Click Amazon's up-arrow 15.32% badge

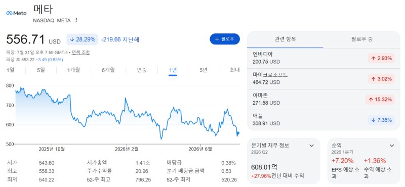[x=380, y=100]
